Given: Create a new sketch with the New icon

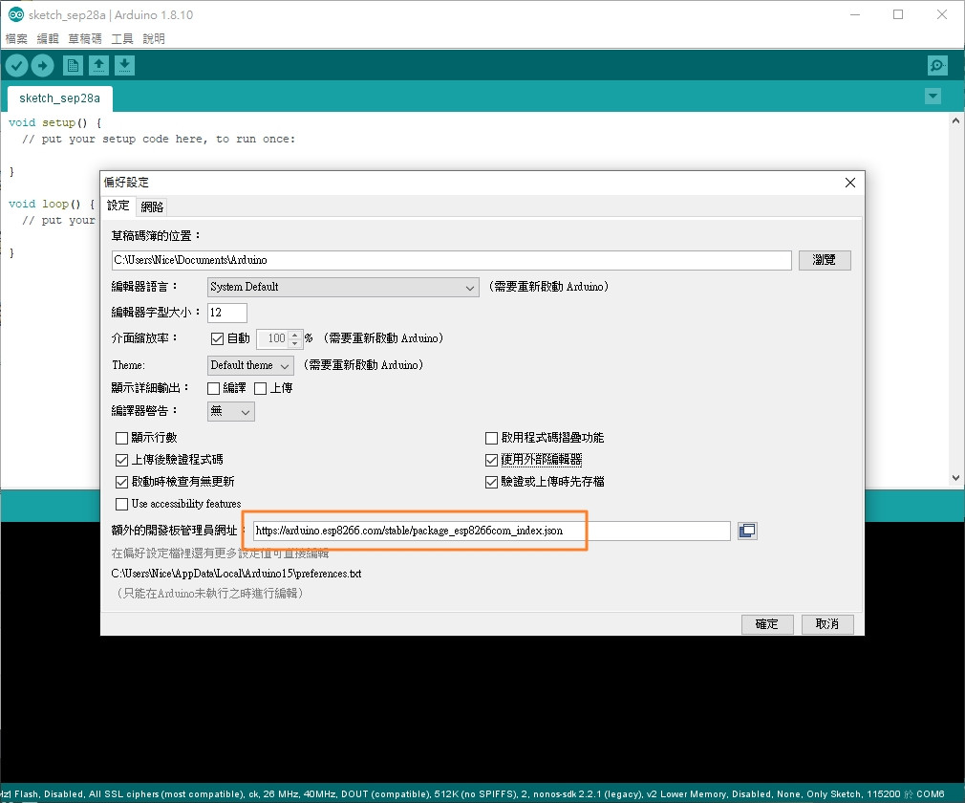Looking at the screenshot, I should 73,65.
